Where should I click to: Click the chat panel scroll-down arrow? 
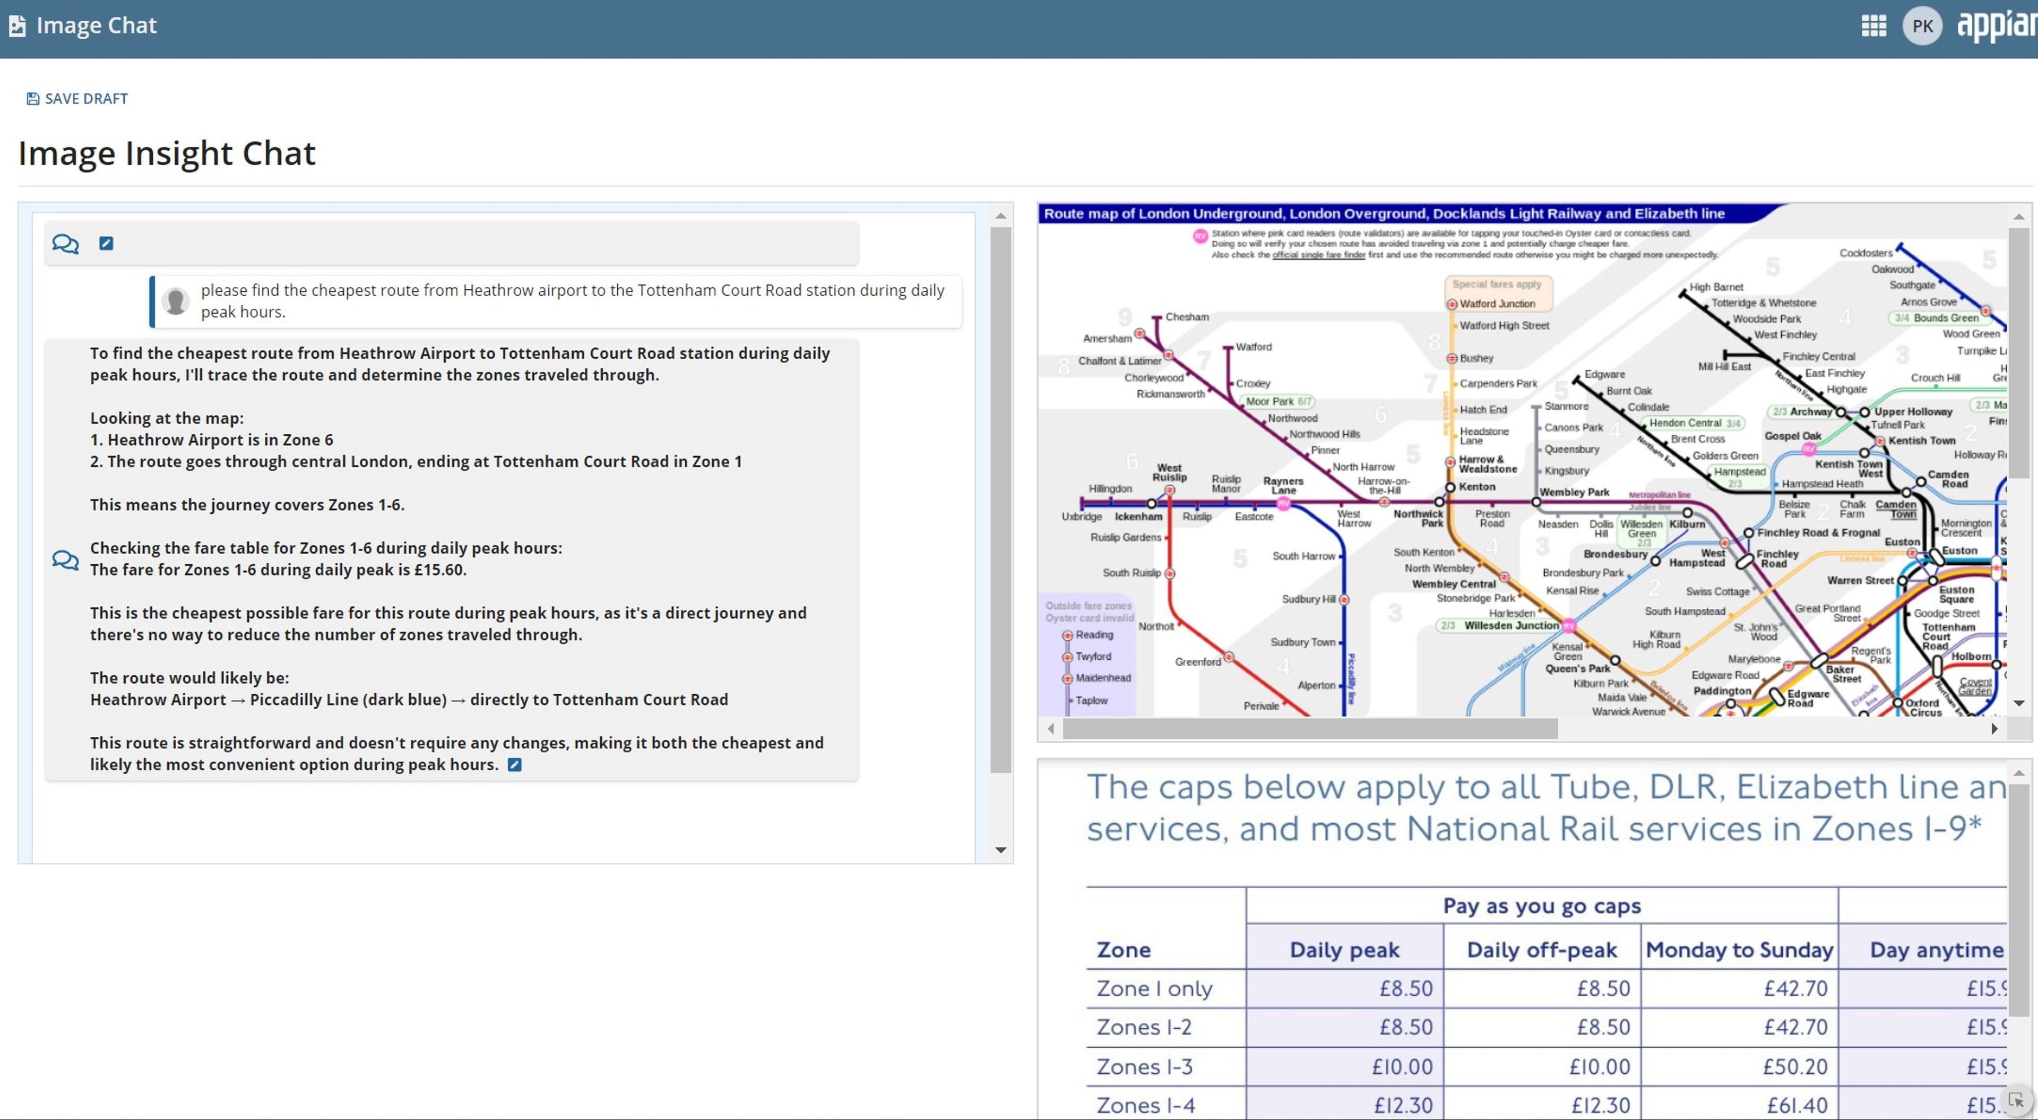1001,850
